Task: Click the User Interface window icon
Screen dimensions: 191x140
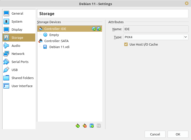Action: tap(6, 86)
